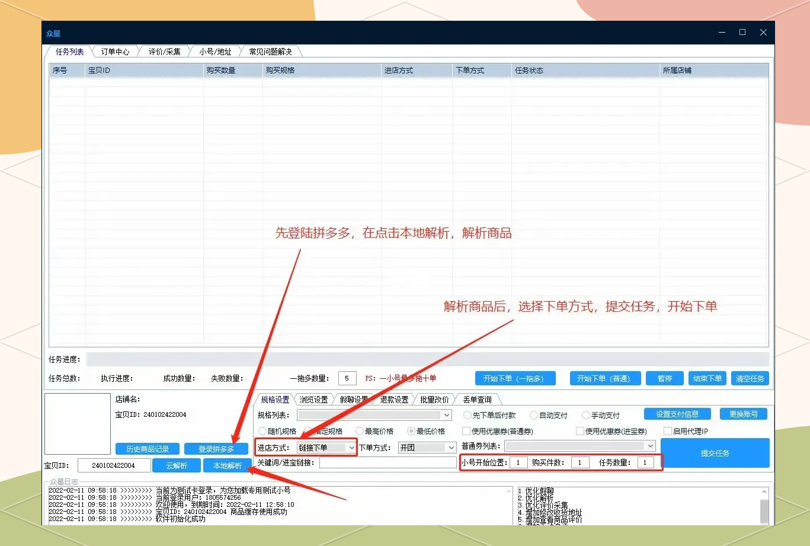Click log line 软件初始化成功

click(127, 519)
